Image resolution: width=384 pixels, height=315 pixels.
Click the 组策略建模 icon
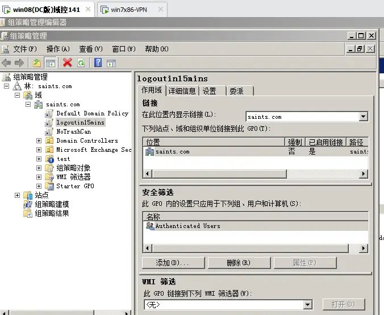(28, 204)
